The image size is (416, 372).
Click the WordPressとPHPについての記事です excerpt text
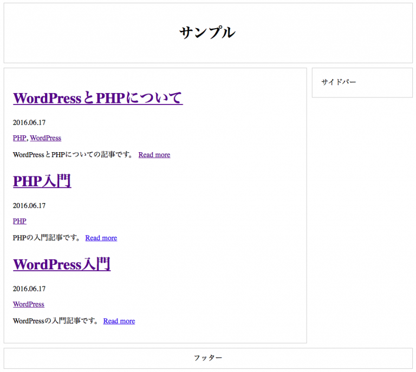[x=73, y=155]
